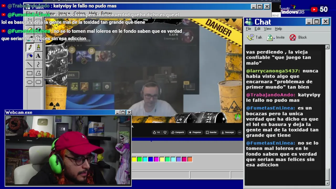
Task: Choose the crimson pink color swatch
Action: pos(184,159)
